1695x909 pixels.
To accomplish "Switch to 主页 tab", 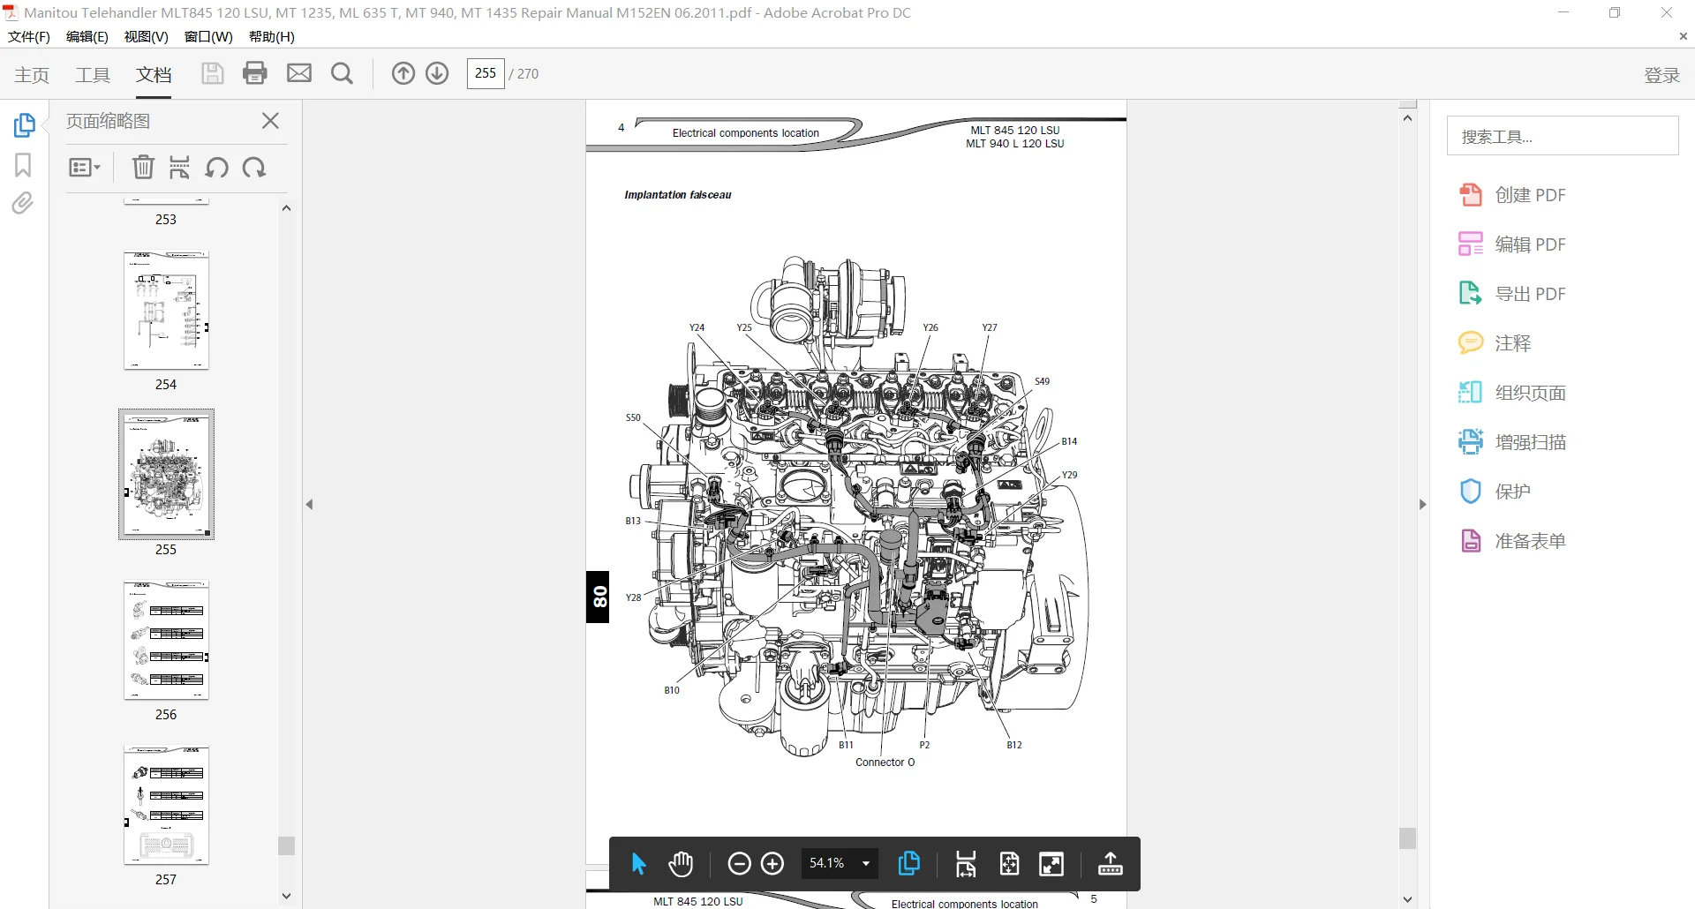I will [32, 75].
